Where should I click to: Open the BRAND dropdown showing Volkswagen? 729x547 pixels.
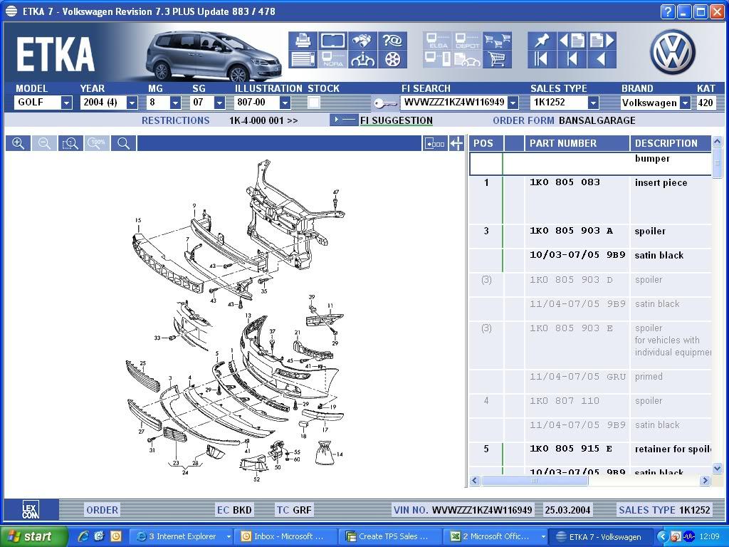(x=685, y=103)
